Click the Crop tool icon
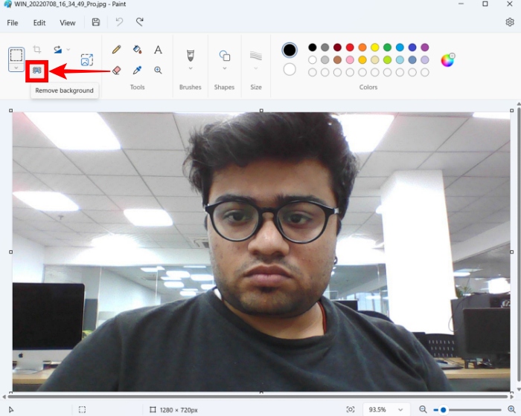 point(37,50)
